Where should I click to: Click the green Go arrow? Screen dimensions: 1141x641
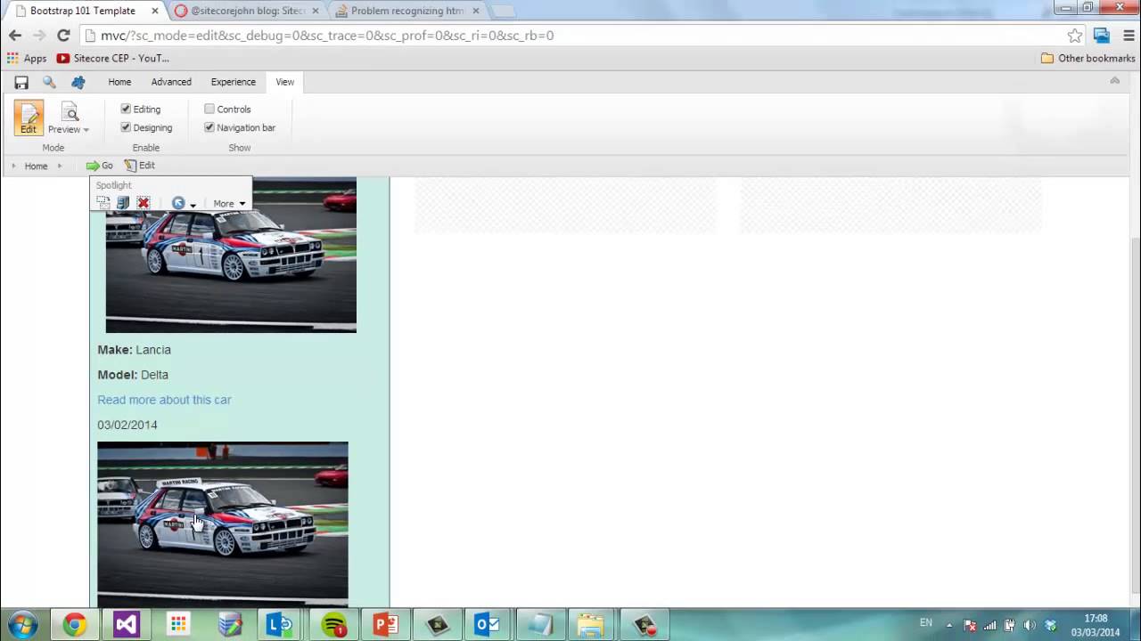pyautogui.click(x=93, y=166)
